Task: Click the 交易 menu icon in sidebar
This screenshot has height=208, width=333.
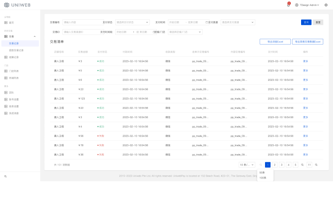Action: pyautogui.click(x=6, y=36)
